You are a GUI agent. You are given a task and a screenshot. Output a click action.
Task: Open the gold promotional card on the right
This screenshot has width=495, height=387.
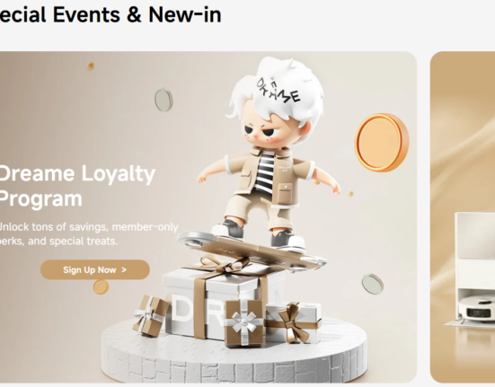(x=463, y=217)
